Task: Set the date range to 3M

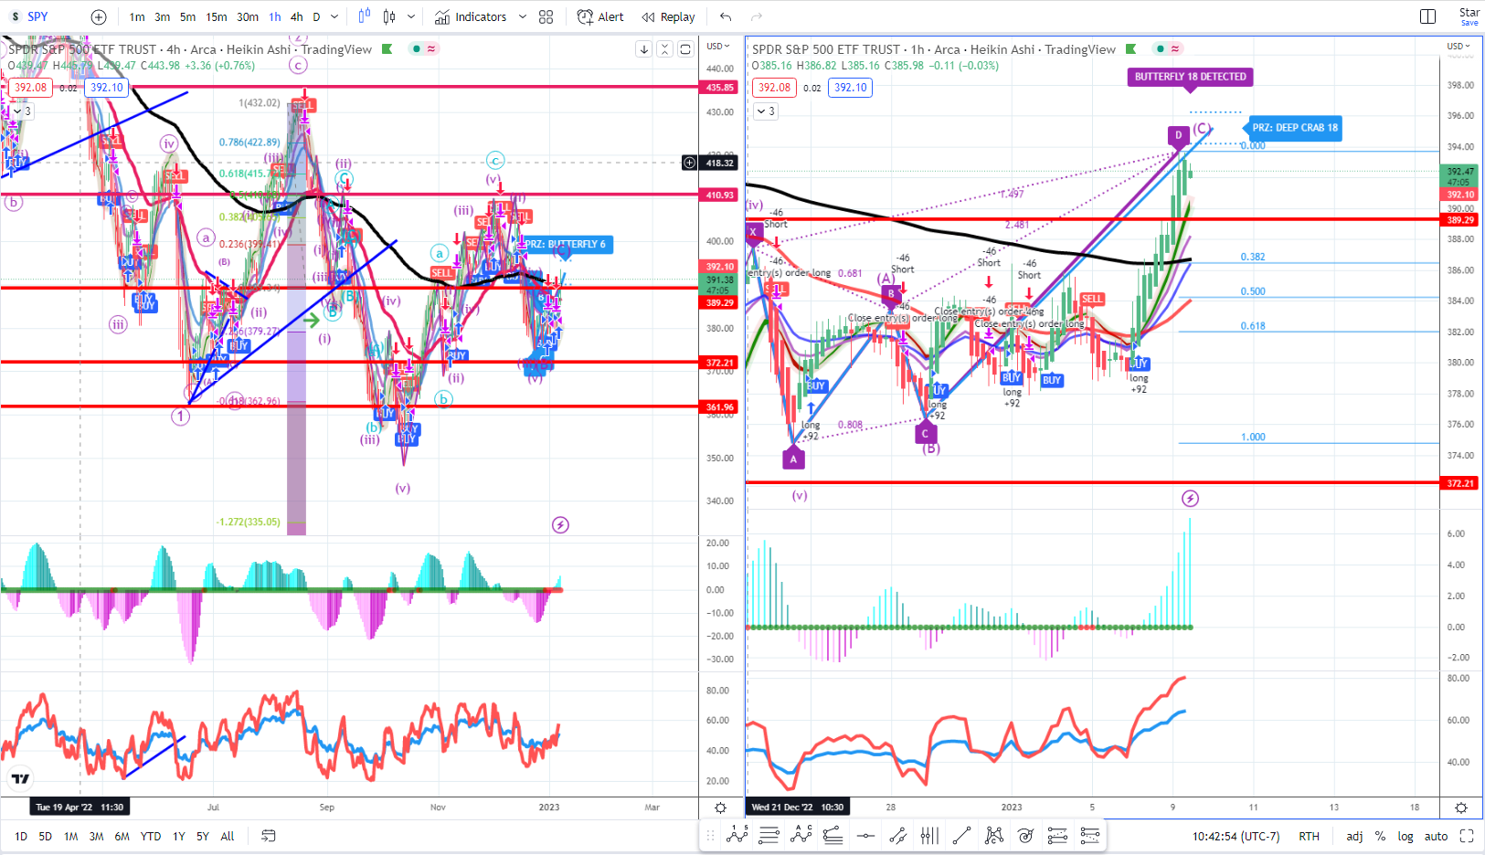Action: click(96, 836)
